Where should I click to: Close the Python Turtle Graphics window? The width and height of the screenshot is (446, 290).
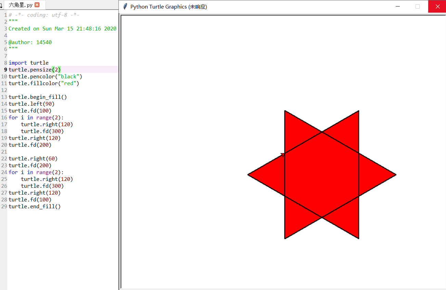pos(437,6)
